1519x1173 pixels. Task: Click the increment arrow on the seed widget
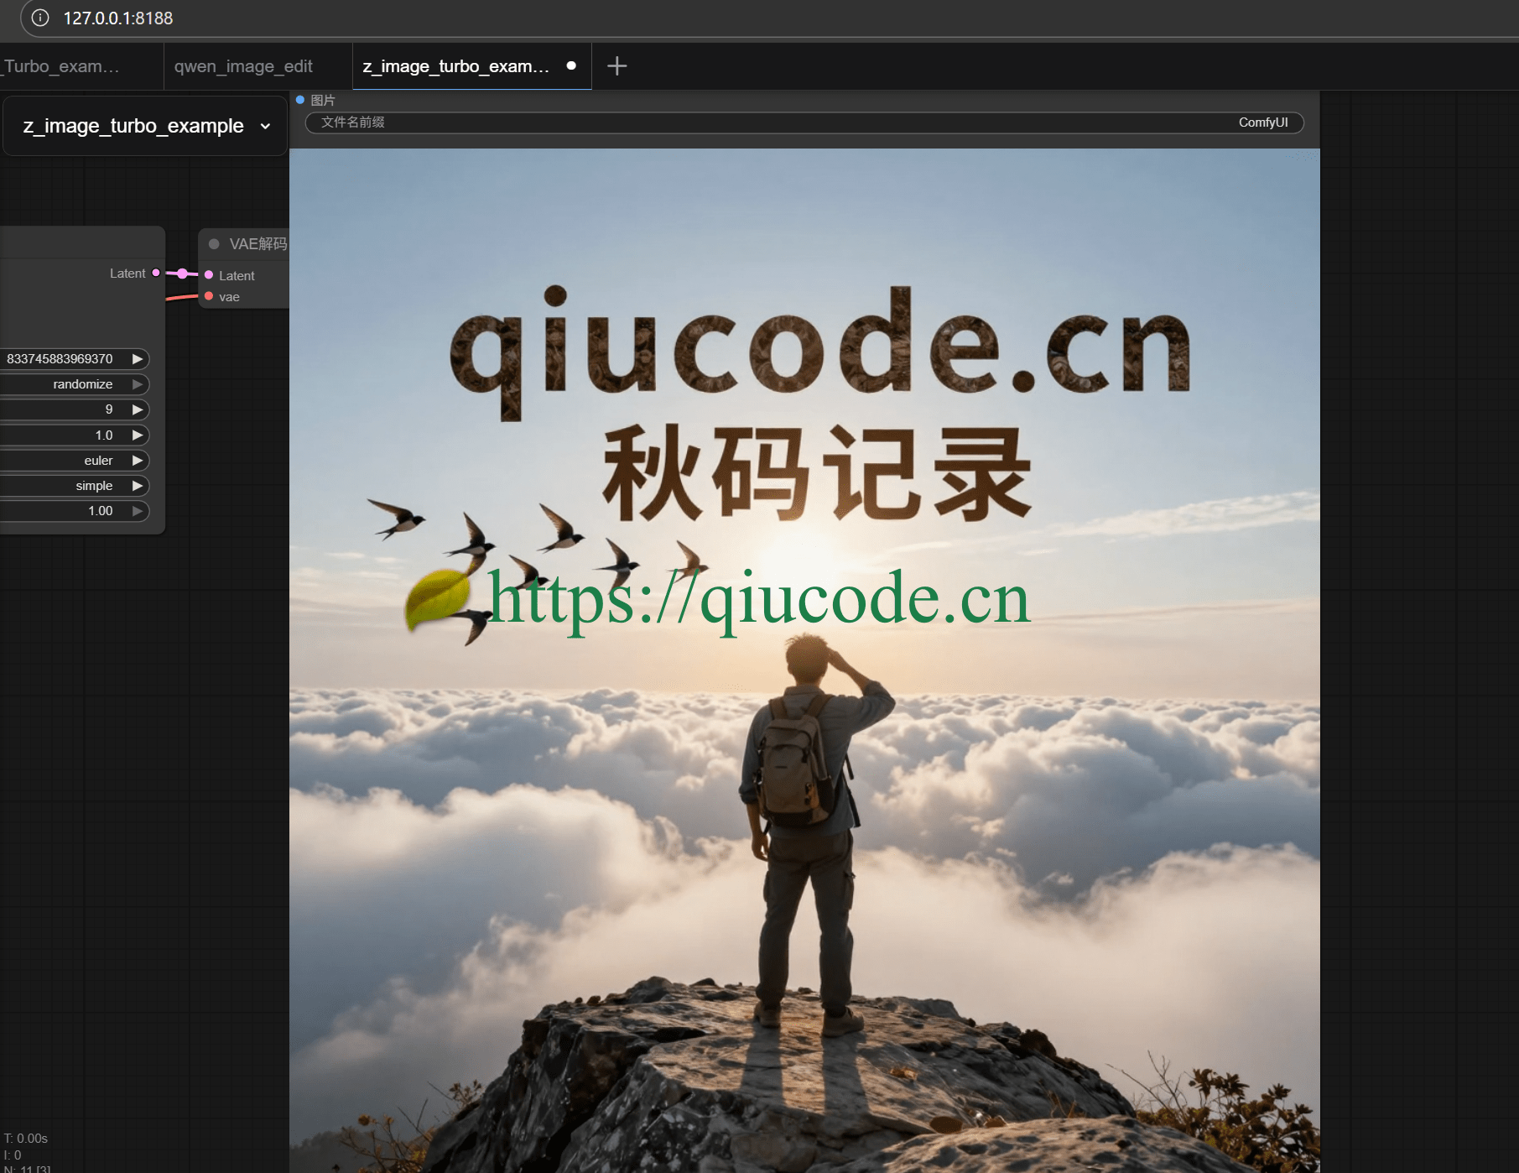138,358
